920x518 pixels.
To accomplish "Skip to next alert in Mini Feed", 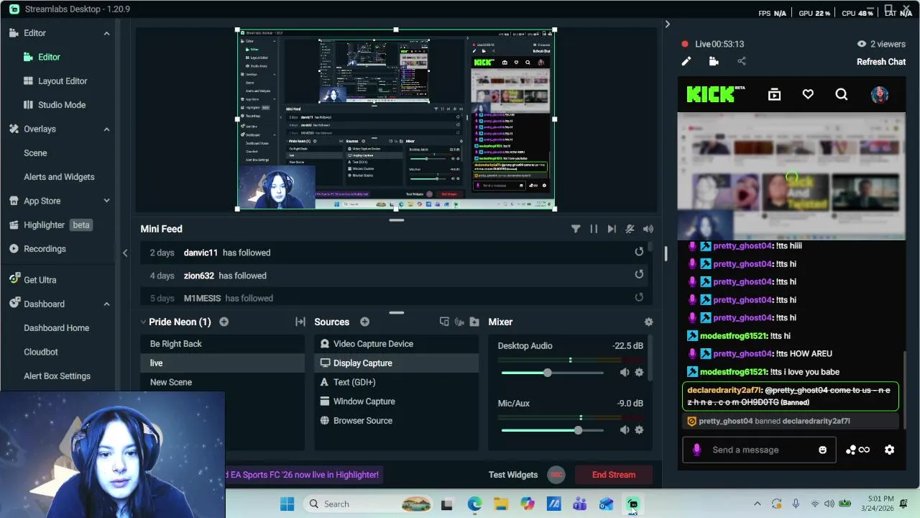I will click(x=612, y=229).
